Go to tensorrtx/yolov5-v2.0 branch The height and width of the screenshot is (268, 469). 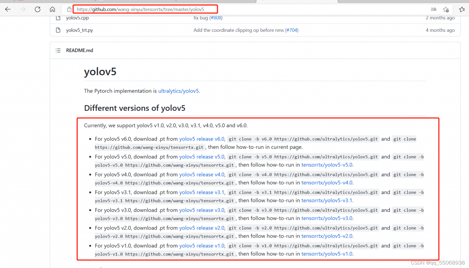(327, 236)
